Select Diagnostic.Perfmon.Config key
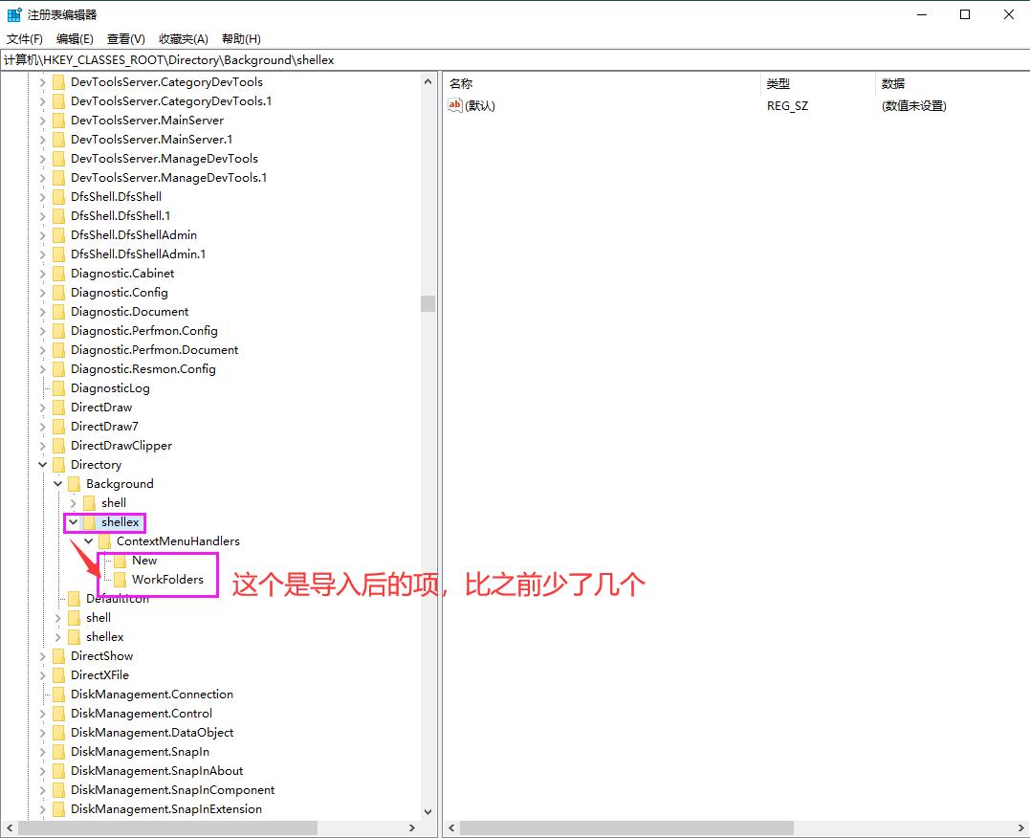The height and width of the screenshot is (838, 1030). [143, 331]
